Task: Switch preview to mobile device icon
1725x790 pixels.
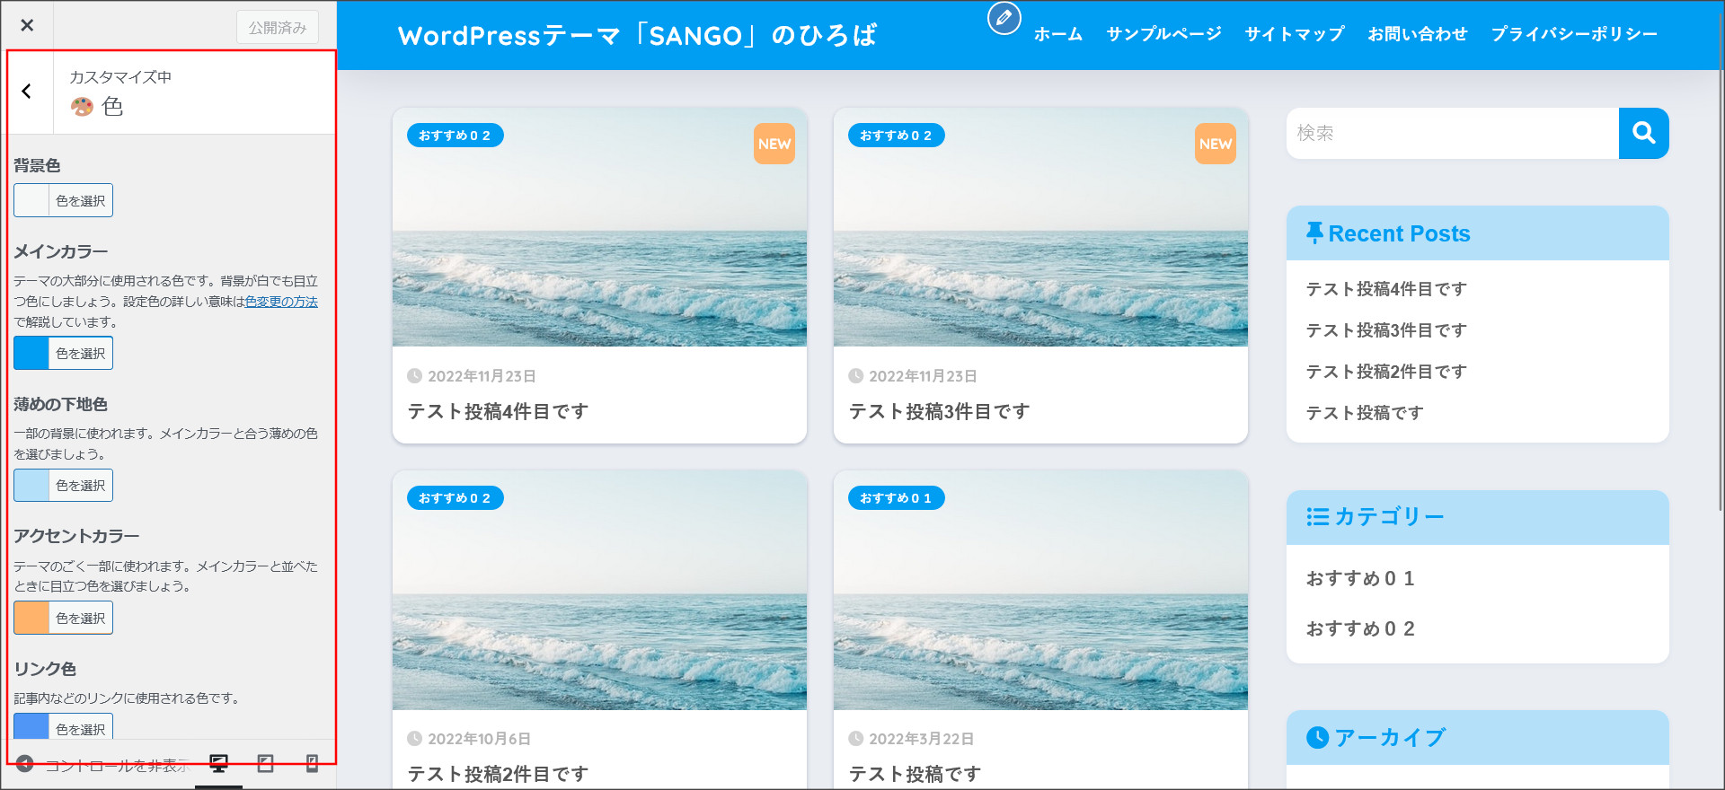Action: click(x=312, y=764)
